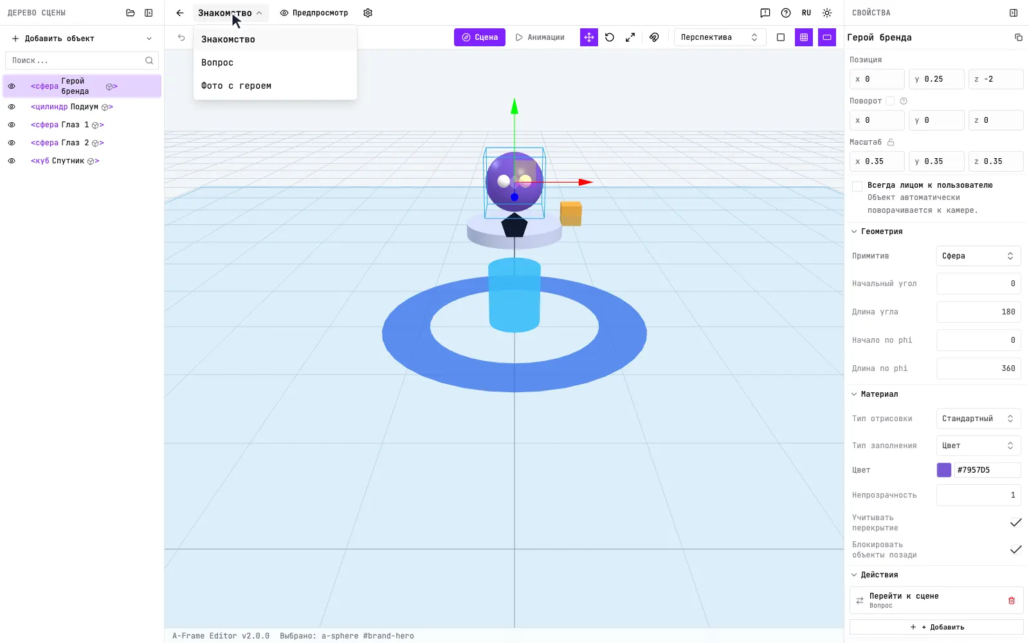Open the Перспектива camera dropdown

720,37
